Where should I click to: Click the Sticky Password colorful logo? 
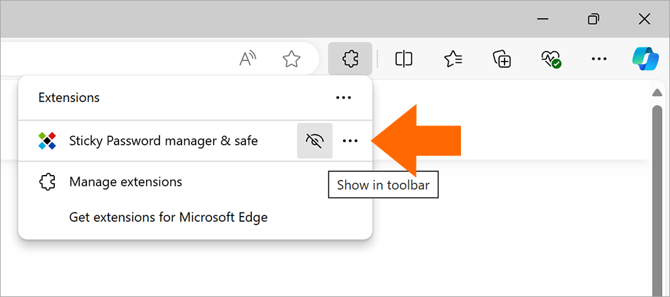tap(47, 141)
